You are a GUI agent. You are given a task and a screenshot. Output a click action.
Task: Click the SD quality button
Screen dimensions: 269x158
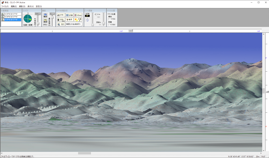[61, 24]
